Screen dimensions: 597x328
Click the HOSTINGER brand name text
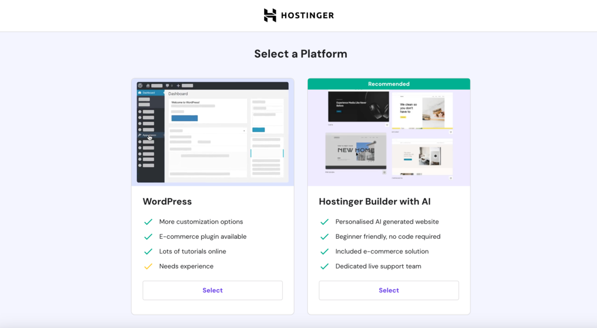pos(307,16)
